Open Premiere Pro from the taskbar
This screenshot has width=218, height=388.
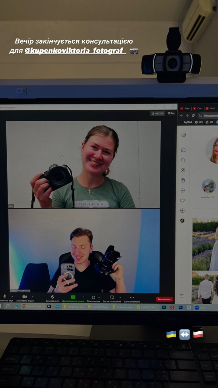180,307
